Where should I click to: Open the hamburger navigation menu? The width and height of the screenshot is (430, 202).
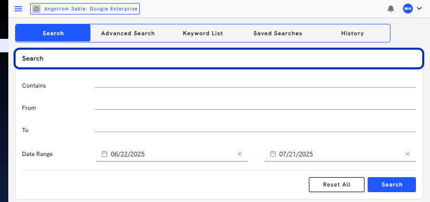coord(18,9)
